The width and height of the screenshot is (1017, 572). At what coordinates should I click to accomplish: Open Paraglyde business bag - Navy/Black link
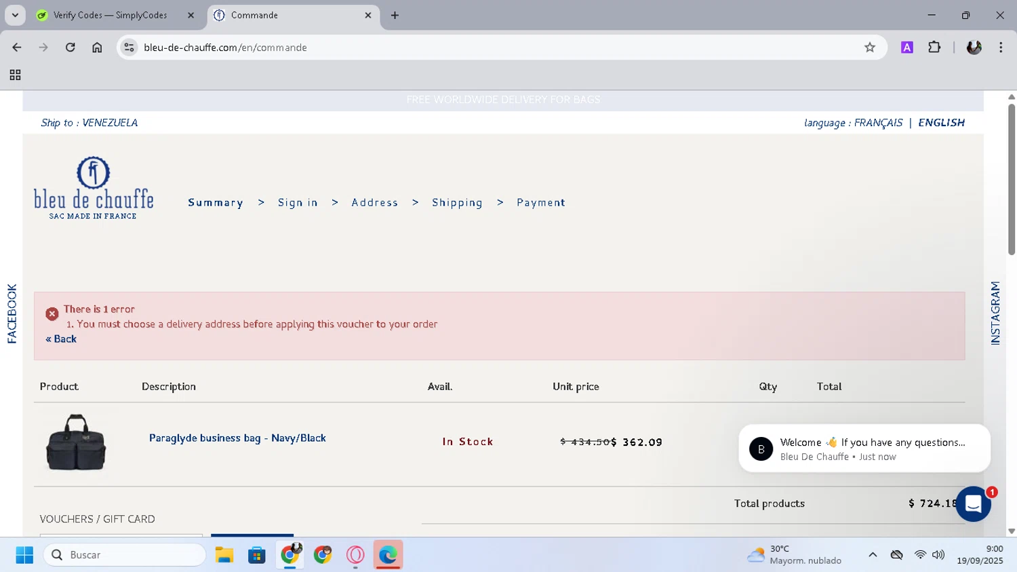click(x=237, y=438)
